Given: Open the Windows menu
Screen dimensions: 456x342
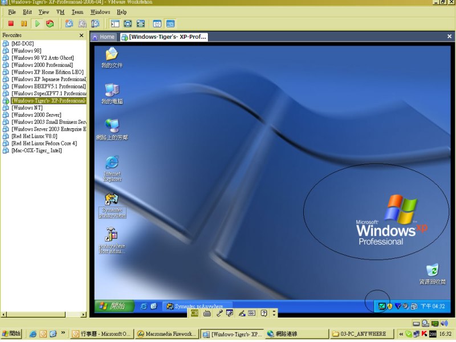Looking at the screenshot, I should coord(100,12).
